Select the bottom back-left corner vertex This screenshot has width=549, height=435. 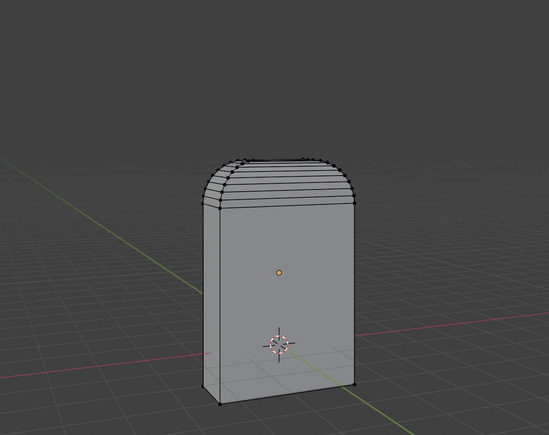[x=203, y=386]
